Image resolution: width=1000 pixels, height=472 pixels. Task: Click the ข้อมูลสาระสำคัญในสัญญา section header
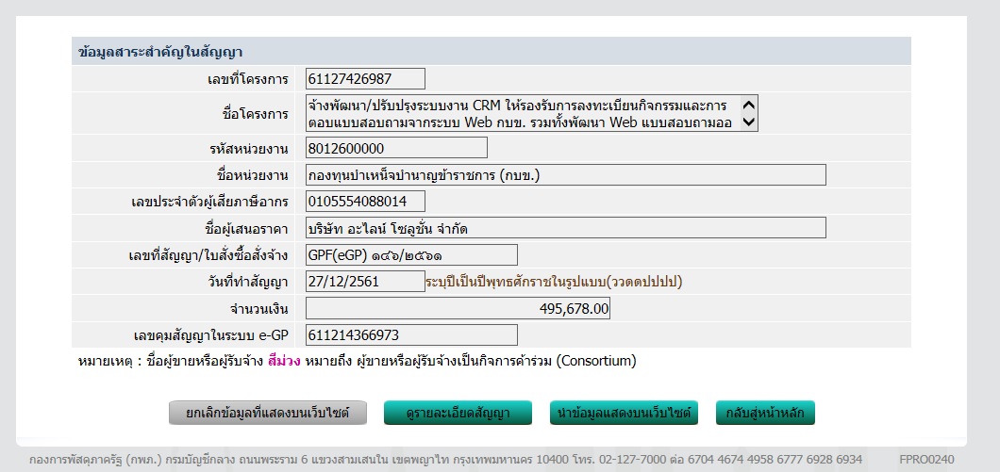pos(160,52)
